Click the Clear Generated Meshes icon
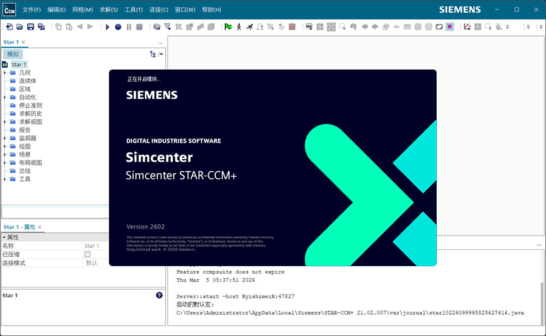Screen dimensions: 546x336 [189, 27]
